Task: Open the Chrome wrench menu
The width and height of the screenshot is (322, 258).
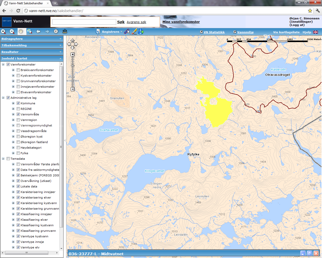Action: point(317,11)
